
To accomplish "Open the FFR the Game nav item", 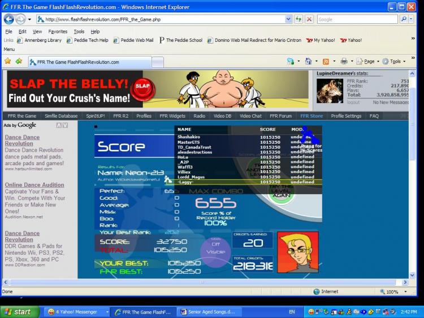I will click(x=22, y=116).
